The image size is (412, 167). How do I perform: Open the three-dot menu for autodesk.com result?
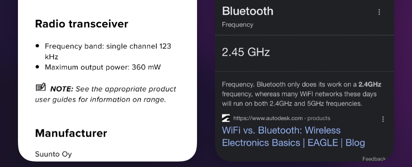pos(383,119)
